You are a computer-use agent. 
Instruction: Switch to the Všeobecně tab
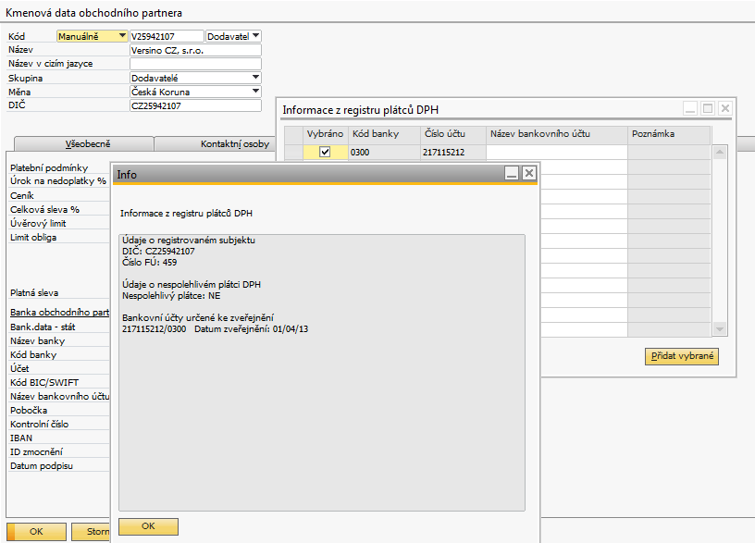pos(82,144)
